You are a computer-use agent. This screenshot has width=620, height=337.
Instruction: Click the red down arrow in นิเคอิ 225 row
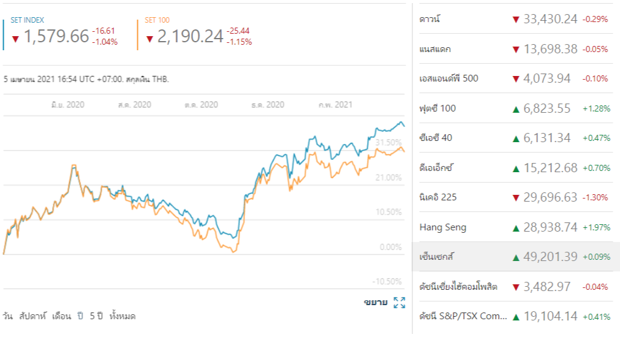click(x=515, y=198)
